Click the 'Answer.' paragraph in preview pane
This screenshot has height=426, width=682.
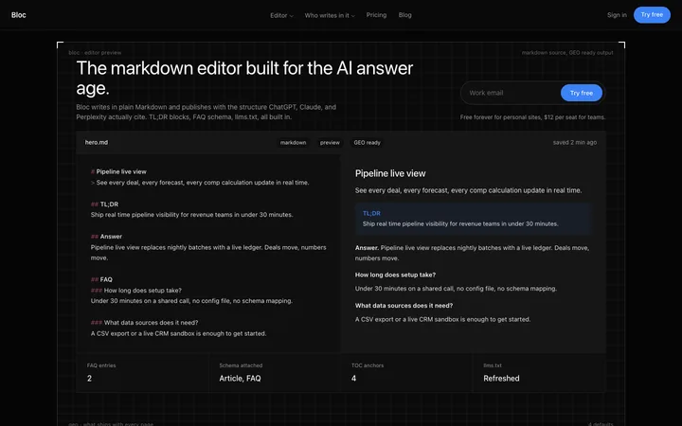pyautogui.click(x=472, y=253)
